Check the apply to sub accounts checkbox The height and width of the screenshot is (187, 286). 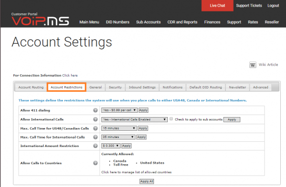click(171, 119)
